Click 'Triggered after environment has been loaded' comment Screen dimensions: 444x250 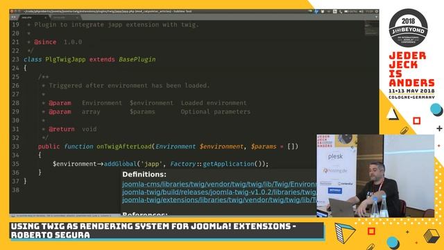(x=129, y=85)
